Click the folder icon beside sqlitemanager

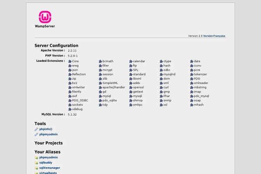[36, 168]
